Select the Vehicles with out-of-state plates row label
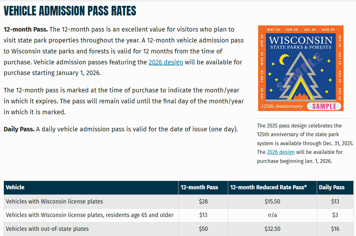The height and width of the screenshot is (236, 356). click(47, 229)
